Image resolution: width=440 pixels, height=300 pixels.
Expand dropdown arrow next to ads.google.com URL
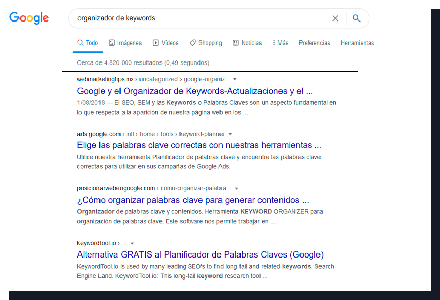tap(230, 134)
